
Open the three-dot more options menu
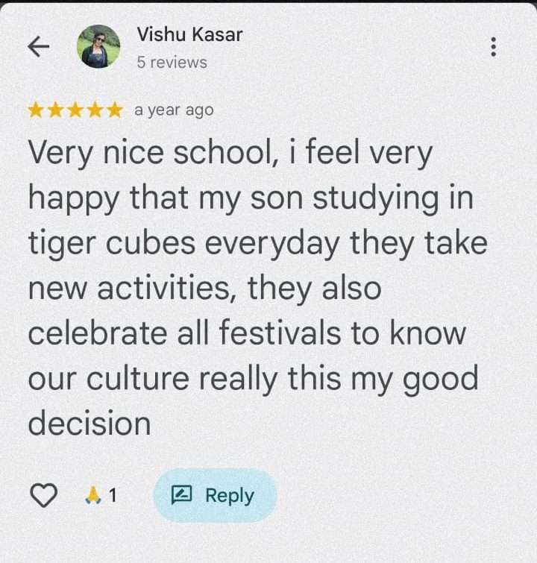(493, 47)
